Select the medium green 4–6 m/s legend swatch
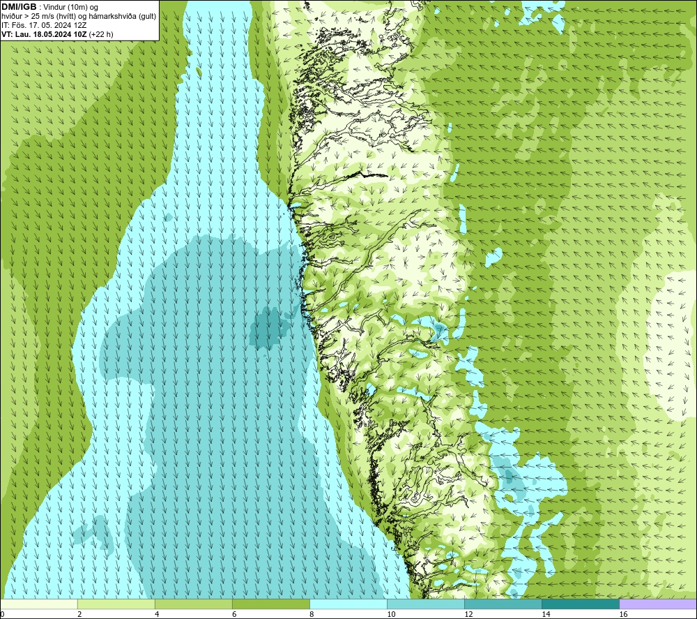 coord(193,604)
